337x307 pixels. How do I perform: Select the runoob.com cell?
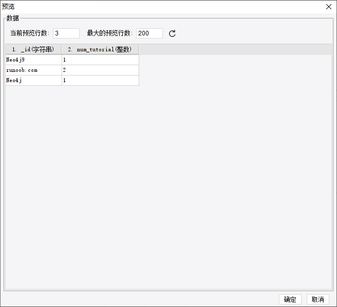coord(33,70)
